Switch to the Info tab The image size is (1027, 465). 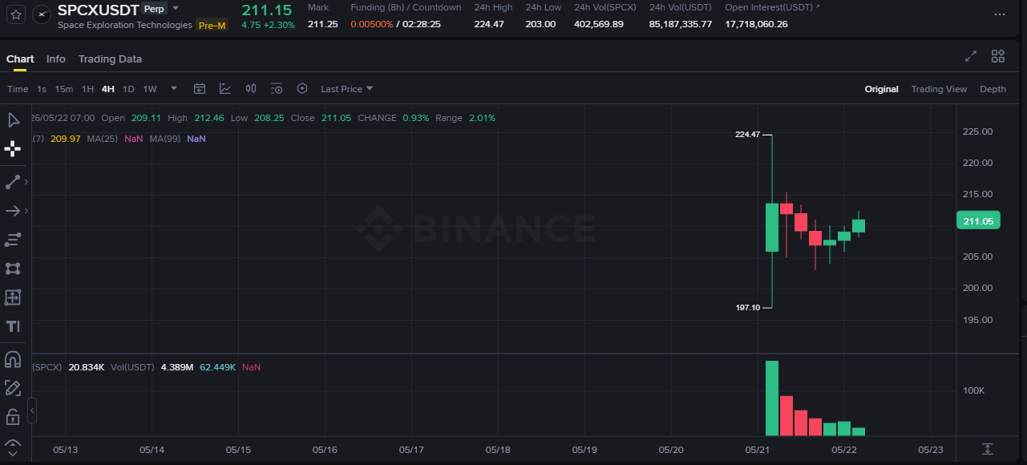click(56, 59)
